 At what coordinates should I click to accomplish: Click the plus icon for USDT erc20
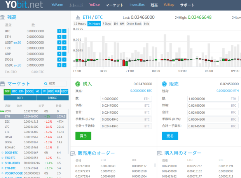tap(59, 42)
